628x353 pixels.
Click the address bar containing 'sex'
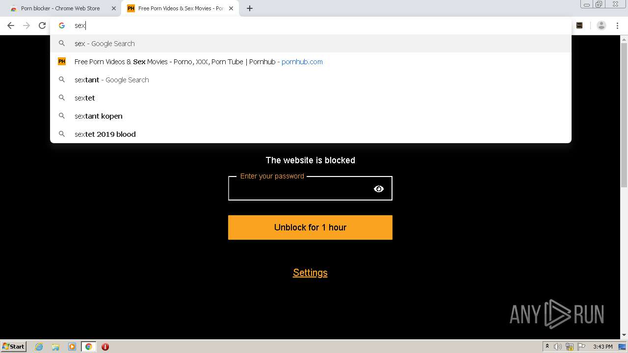311,25
